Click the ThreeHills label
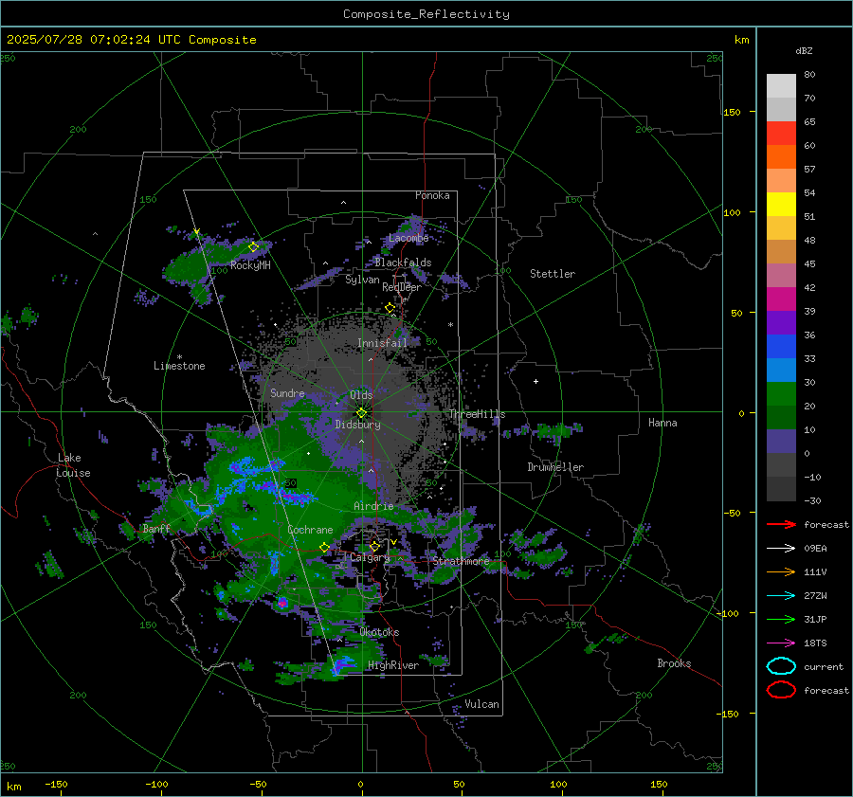Viewport: 853px width, 797px height. [477, 414]
